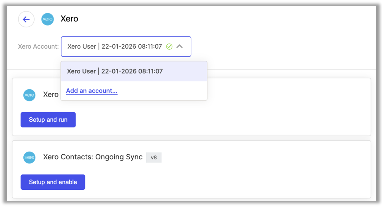The height and width of the screenshot is (208, 382).
Task: Click the back arrow button
Action: pos(26,19)
